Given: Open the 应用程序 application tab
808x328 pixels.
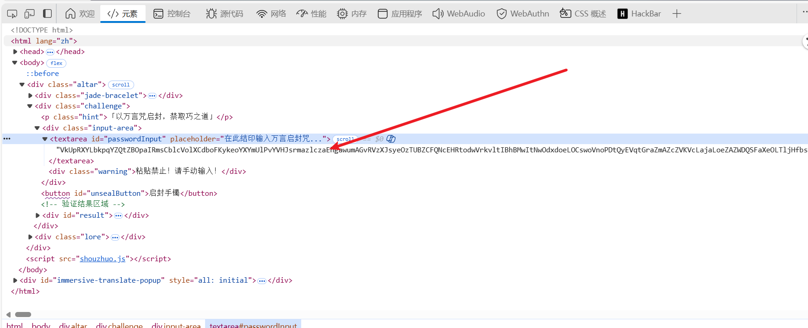Looking at the screenshot, I should (x=400, y=14).
